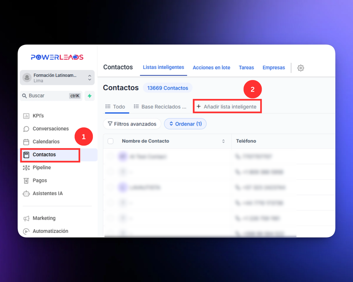
Task: Click the Powerleads logo
Action: [57, 57]
